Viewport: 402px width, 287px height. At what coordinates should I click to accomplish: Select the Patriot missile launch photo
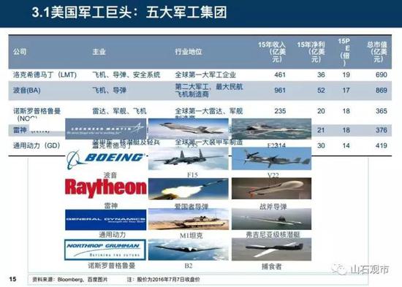coord(189,189)
